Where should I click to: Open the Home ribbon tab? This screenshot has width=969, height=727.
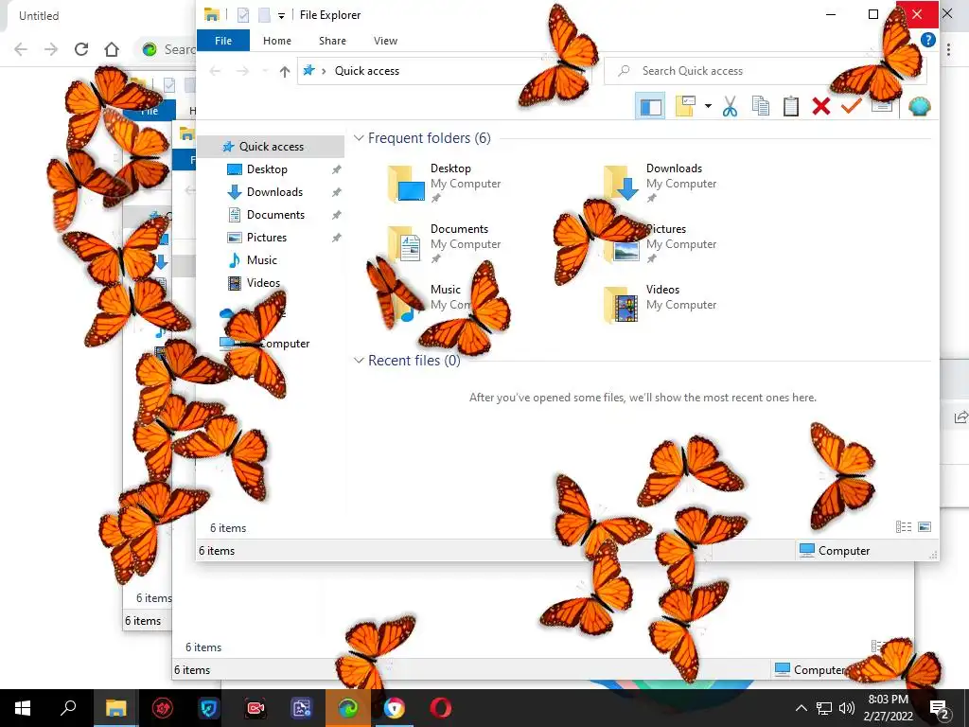(277, 41)
